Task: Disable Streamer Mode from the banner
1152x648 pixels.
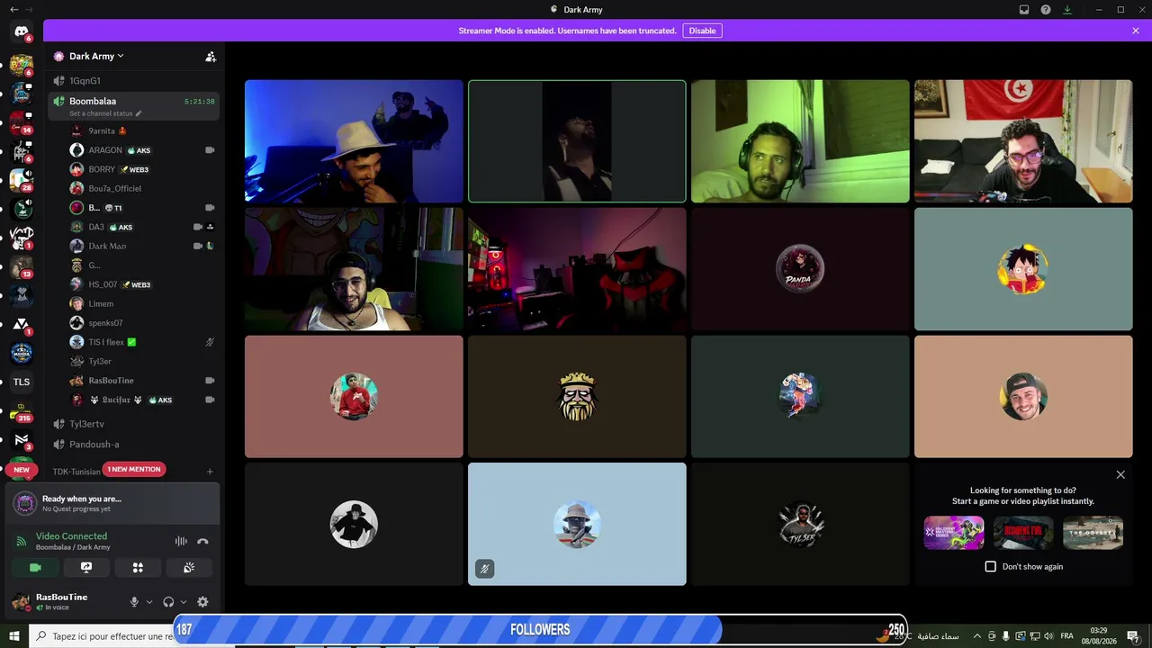Action: pos(702,31)
